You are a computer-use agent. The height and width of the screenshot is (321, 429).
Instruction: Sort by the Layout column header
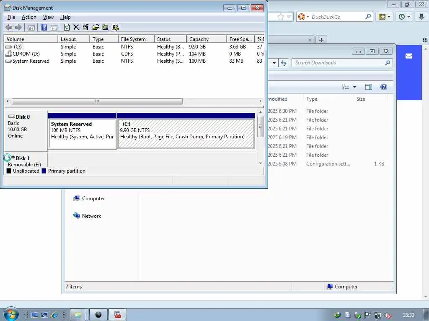pos(74,39)
